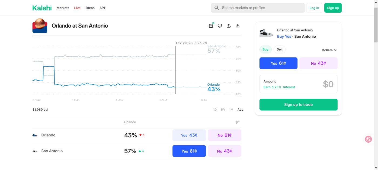Open the calendar icon with badge 18
378x170 pixels.
(211, 26)
